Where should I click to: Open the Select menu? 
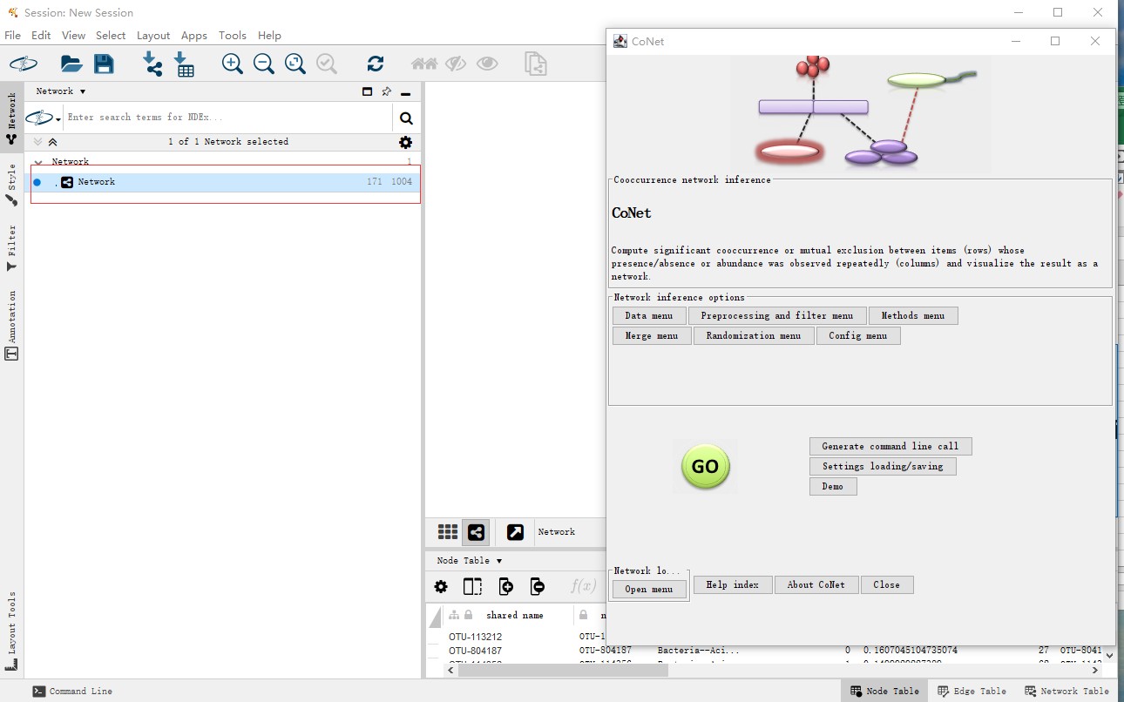111,36
